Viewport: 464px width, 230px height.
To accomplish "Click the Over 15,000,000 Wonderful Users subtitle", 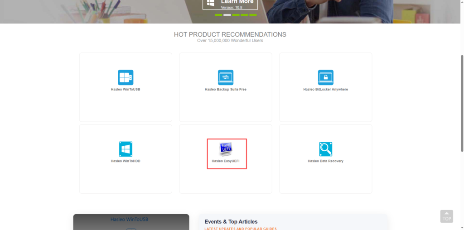I will tap(230, 40).
